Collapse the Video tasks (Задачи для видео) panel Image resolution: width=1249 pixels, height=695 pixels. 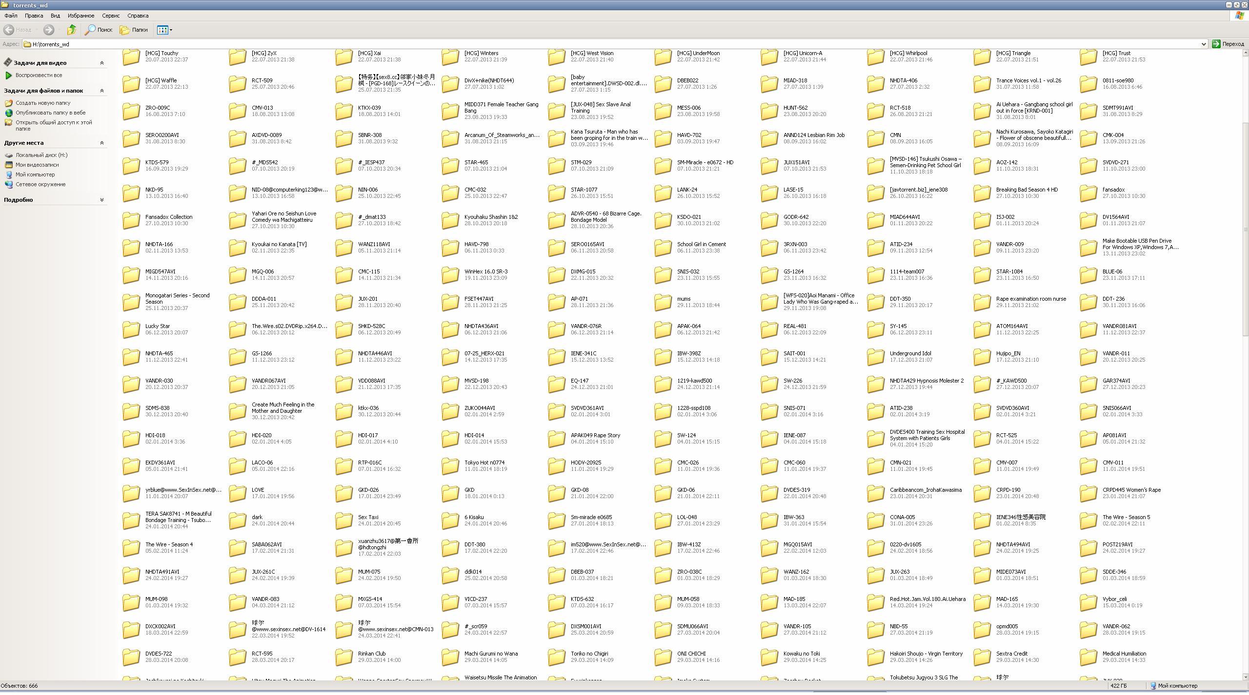click(102, 63)
